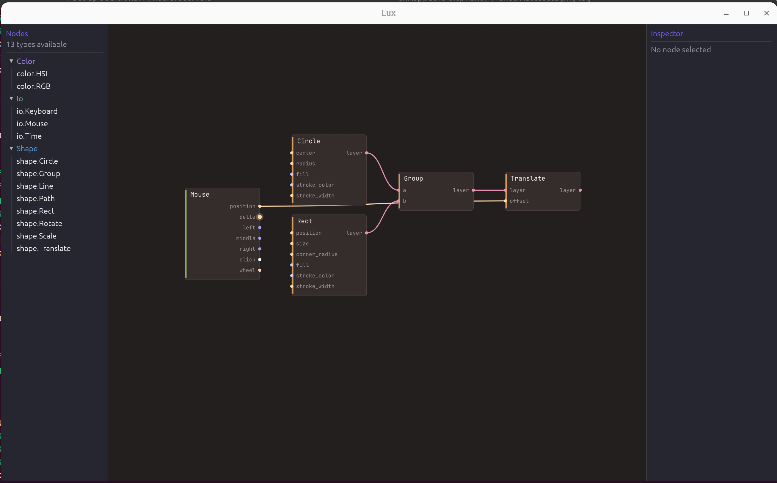Collapse the Io category triangle
The image size is (777, 483).
11,99
